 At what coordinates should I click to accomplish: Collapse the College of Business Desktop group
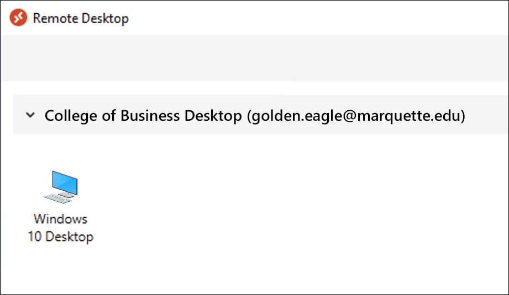click(x=31, y=116)
